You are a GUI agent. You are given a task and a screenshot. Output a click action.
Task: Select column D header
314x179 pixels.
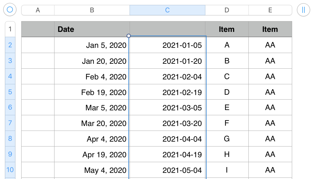(x=227, y=10)
